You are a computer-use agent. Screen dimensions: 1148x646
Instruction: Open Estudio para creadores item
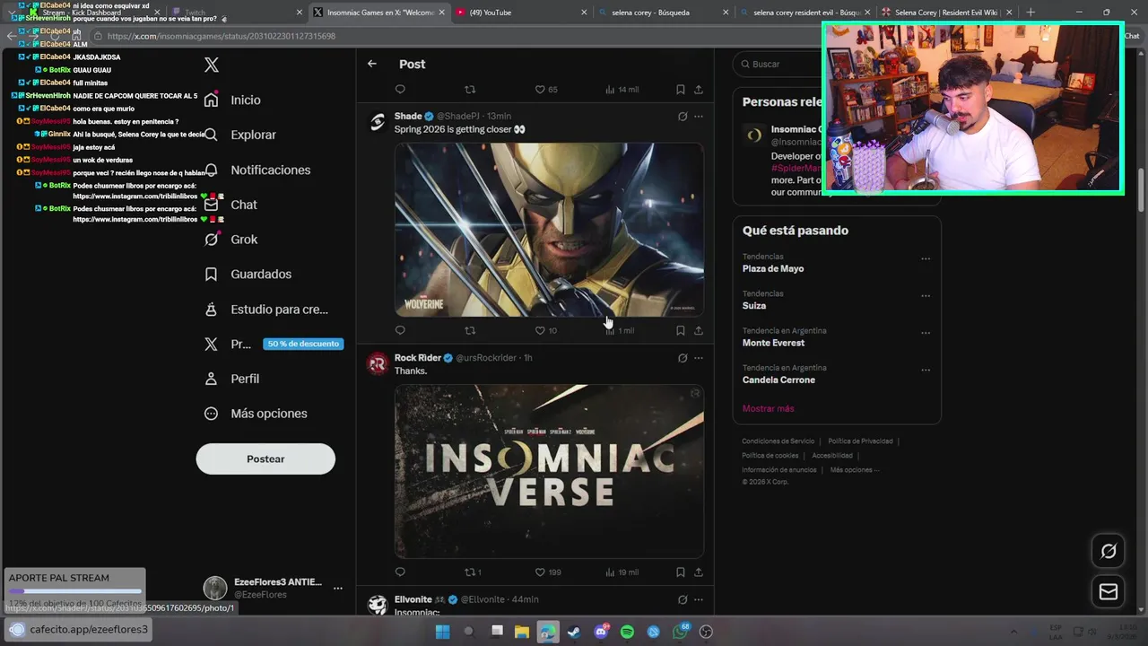[x=266, y=309]
